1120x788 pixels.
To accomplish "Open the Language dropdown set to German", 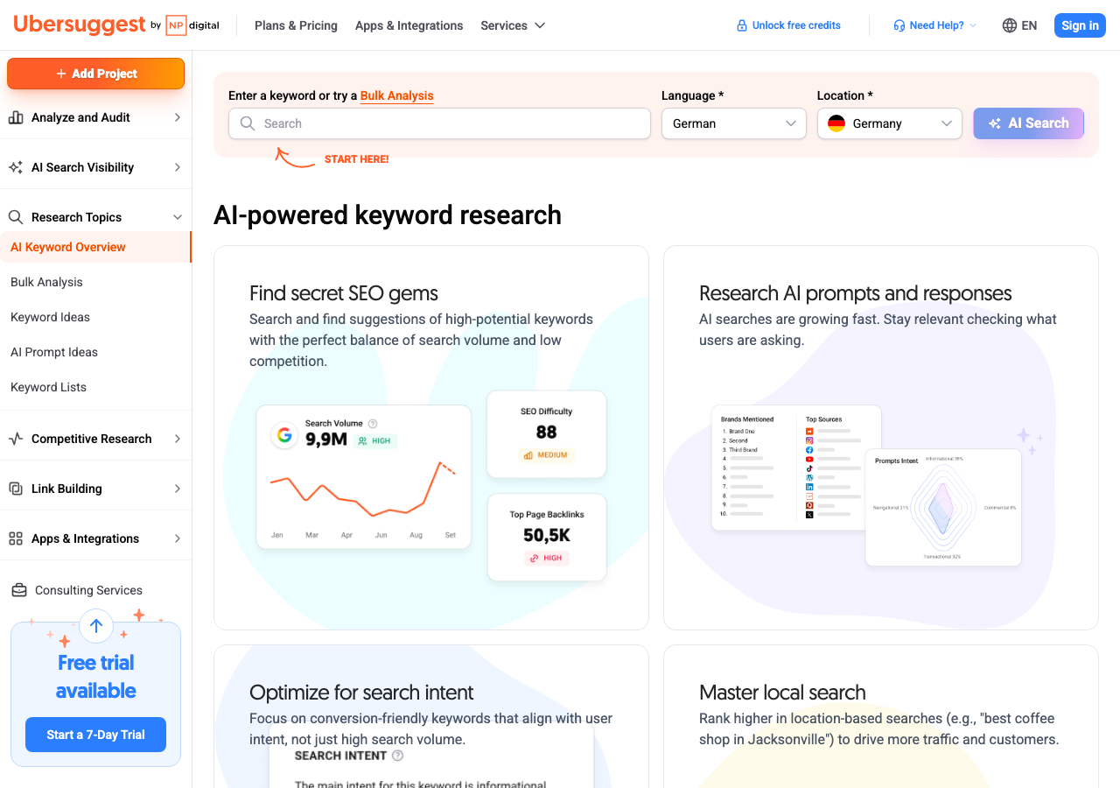I will [733, 123].
